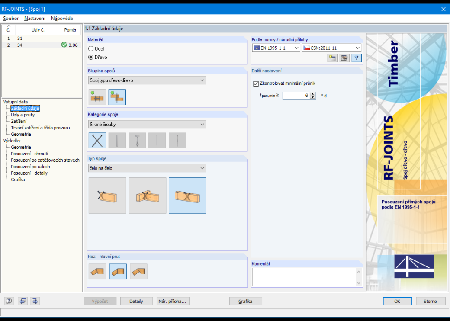
Task: Click the edit national annex icon
Action: (x=344, y=58)
